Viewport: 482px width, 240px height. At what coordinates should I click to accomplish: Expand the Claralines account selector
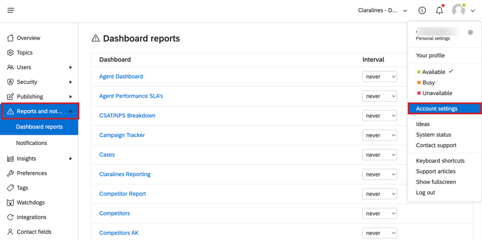383,10
